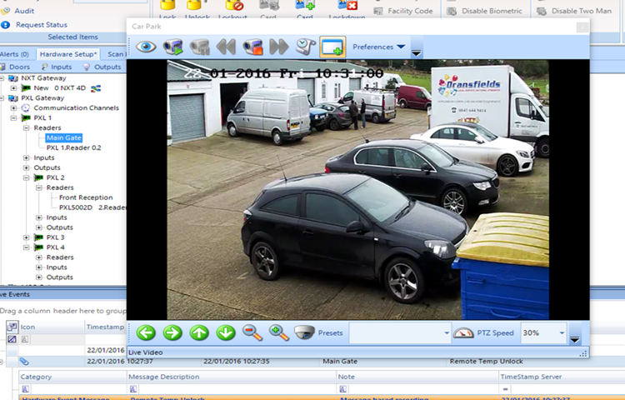Tilt camera up with green arrow

[x=199, y=332]
